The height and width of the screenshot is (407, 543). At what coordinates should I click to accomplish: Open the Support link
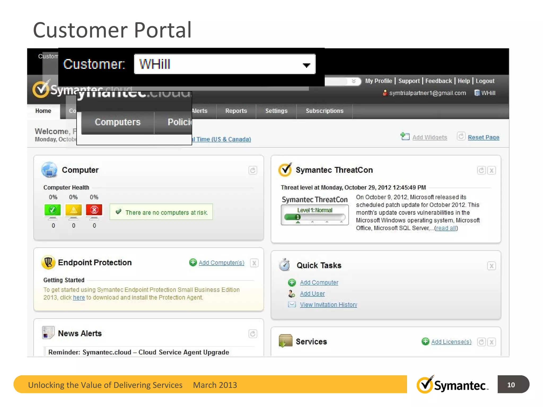409,81
